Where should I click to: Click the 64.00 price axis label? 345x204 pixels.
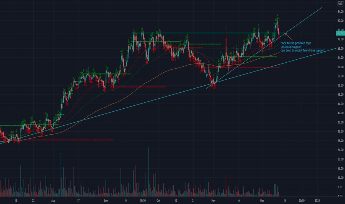coord(340,57)
